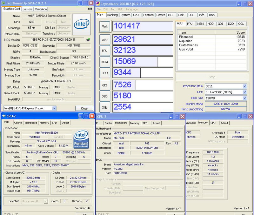Viewport: 254px width, 215px height.
Task: Run the HDD benchmark button
Action: (x=105, y=73)
